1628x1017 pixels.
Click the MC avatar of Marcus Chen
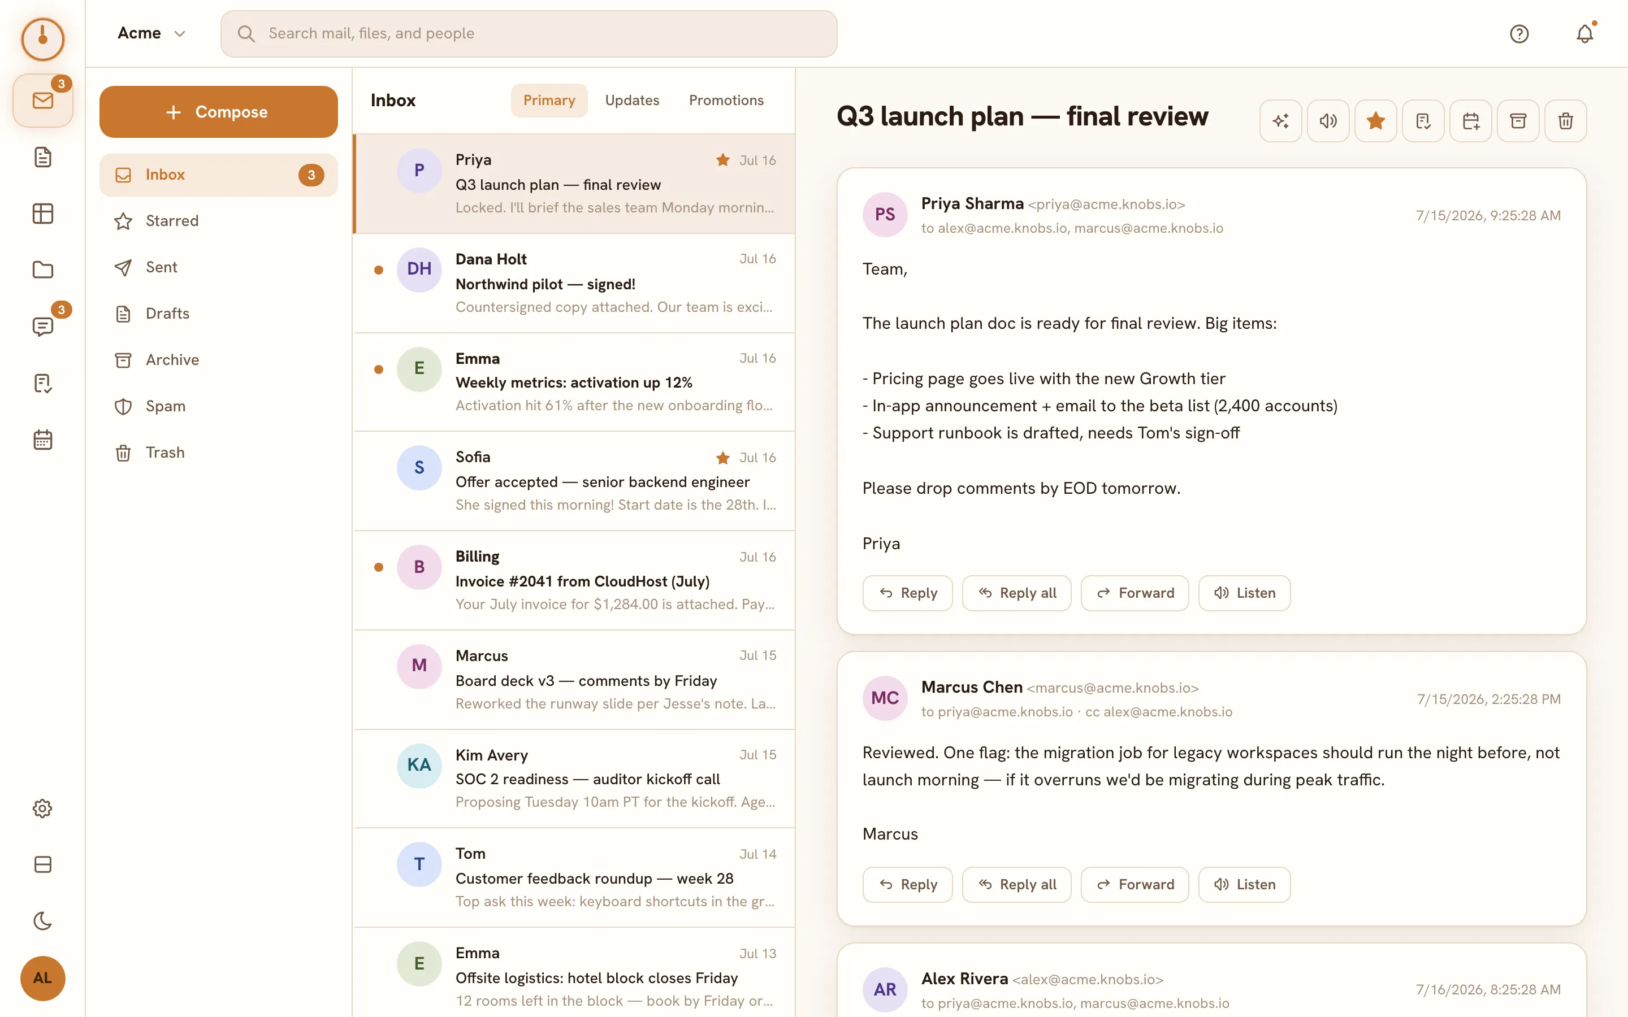885,698
